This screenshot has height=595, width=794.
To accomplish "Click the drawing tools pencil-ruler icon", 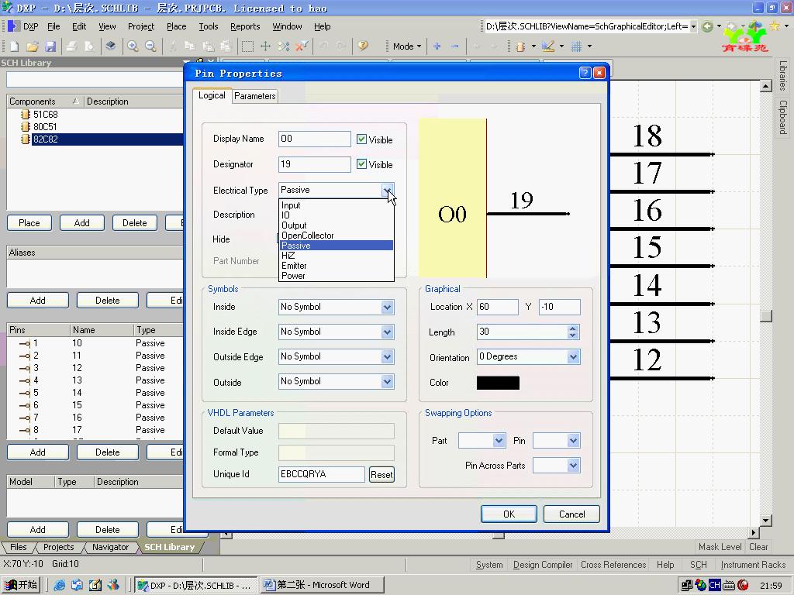I will (x=548, y=46).
